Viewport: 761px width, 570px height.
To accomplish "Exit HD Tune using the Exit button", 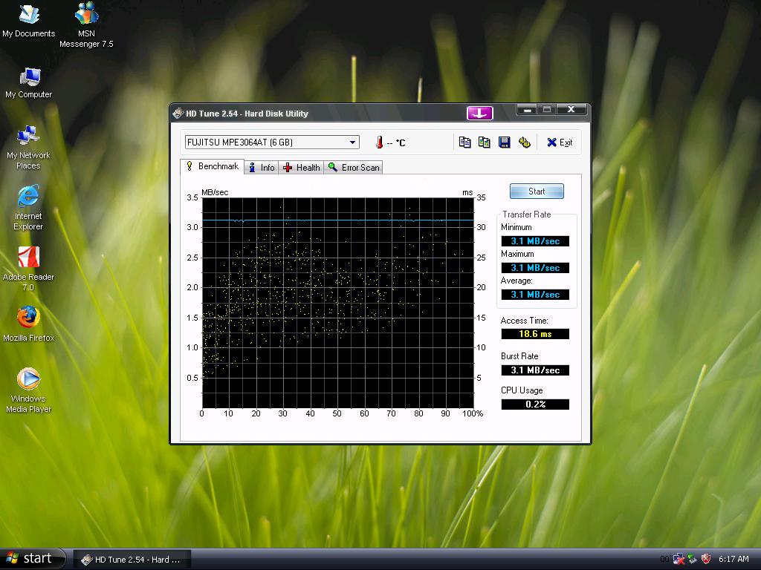I will click(x=560, y=142).
